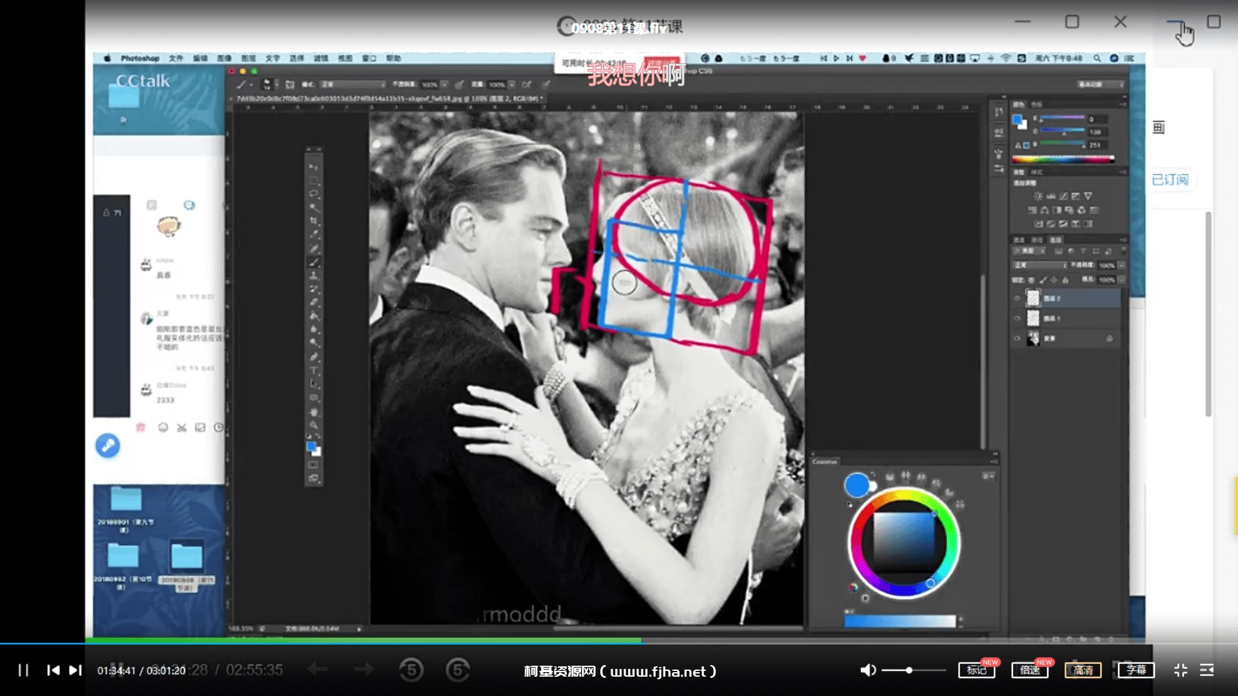Select the Lasso tool
Image resolution: width=1238 pixels, height=696 pixels.
(x=314, y=193)
